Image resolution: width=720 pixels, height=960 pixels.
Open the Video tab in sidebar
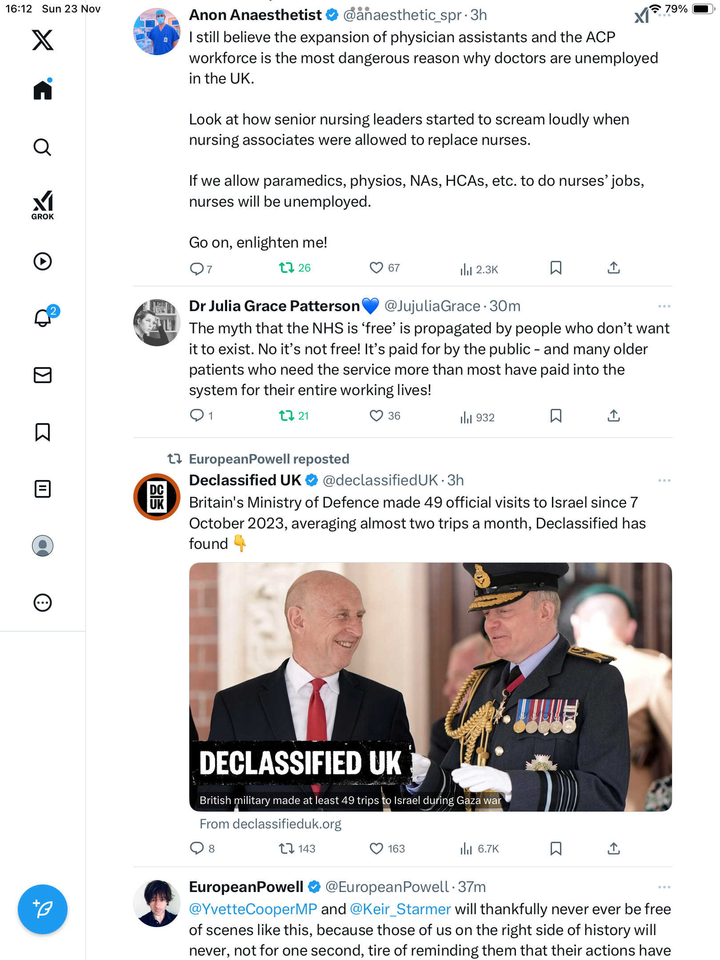[x=43, y=261]
